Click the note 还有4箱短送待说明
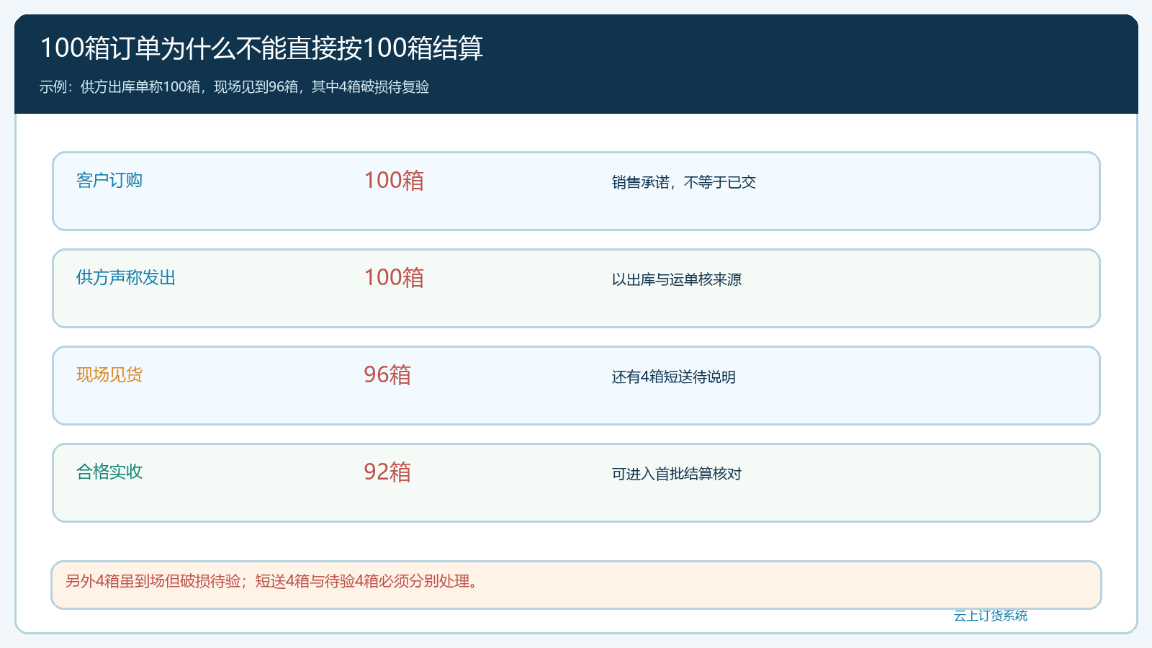Image resolution: width=1152 pixels, height=648 pixels. click(674, 377)
